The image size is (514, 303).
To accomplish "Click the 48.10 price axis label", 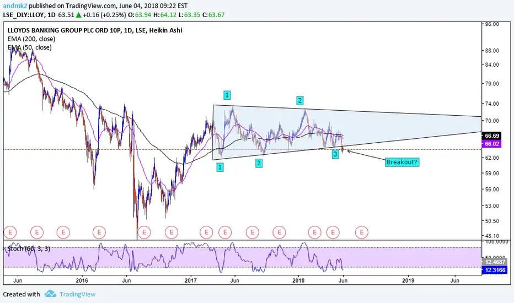I will tap(492, 236).
